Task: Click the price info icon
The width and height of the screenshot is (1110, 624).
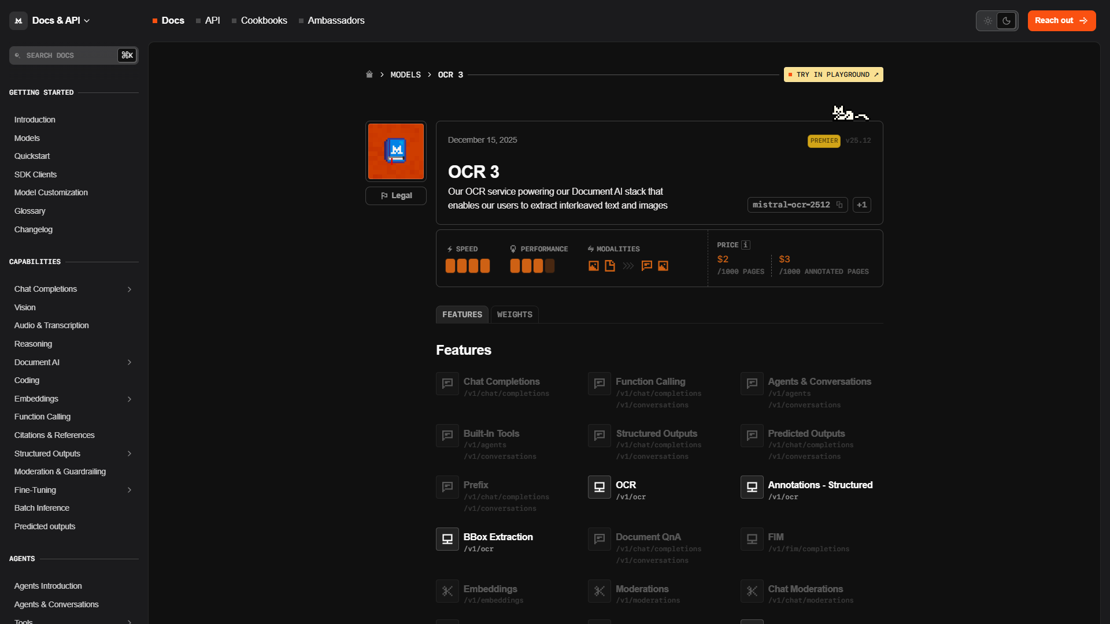Action: (746, 245)
